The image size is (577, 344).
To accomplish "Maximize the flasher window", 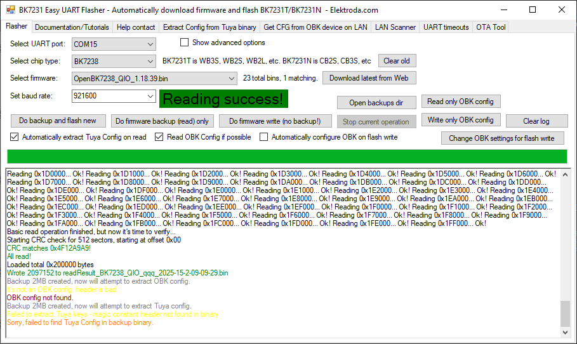I will [533, 10].
